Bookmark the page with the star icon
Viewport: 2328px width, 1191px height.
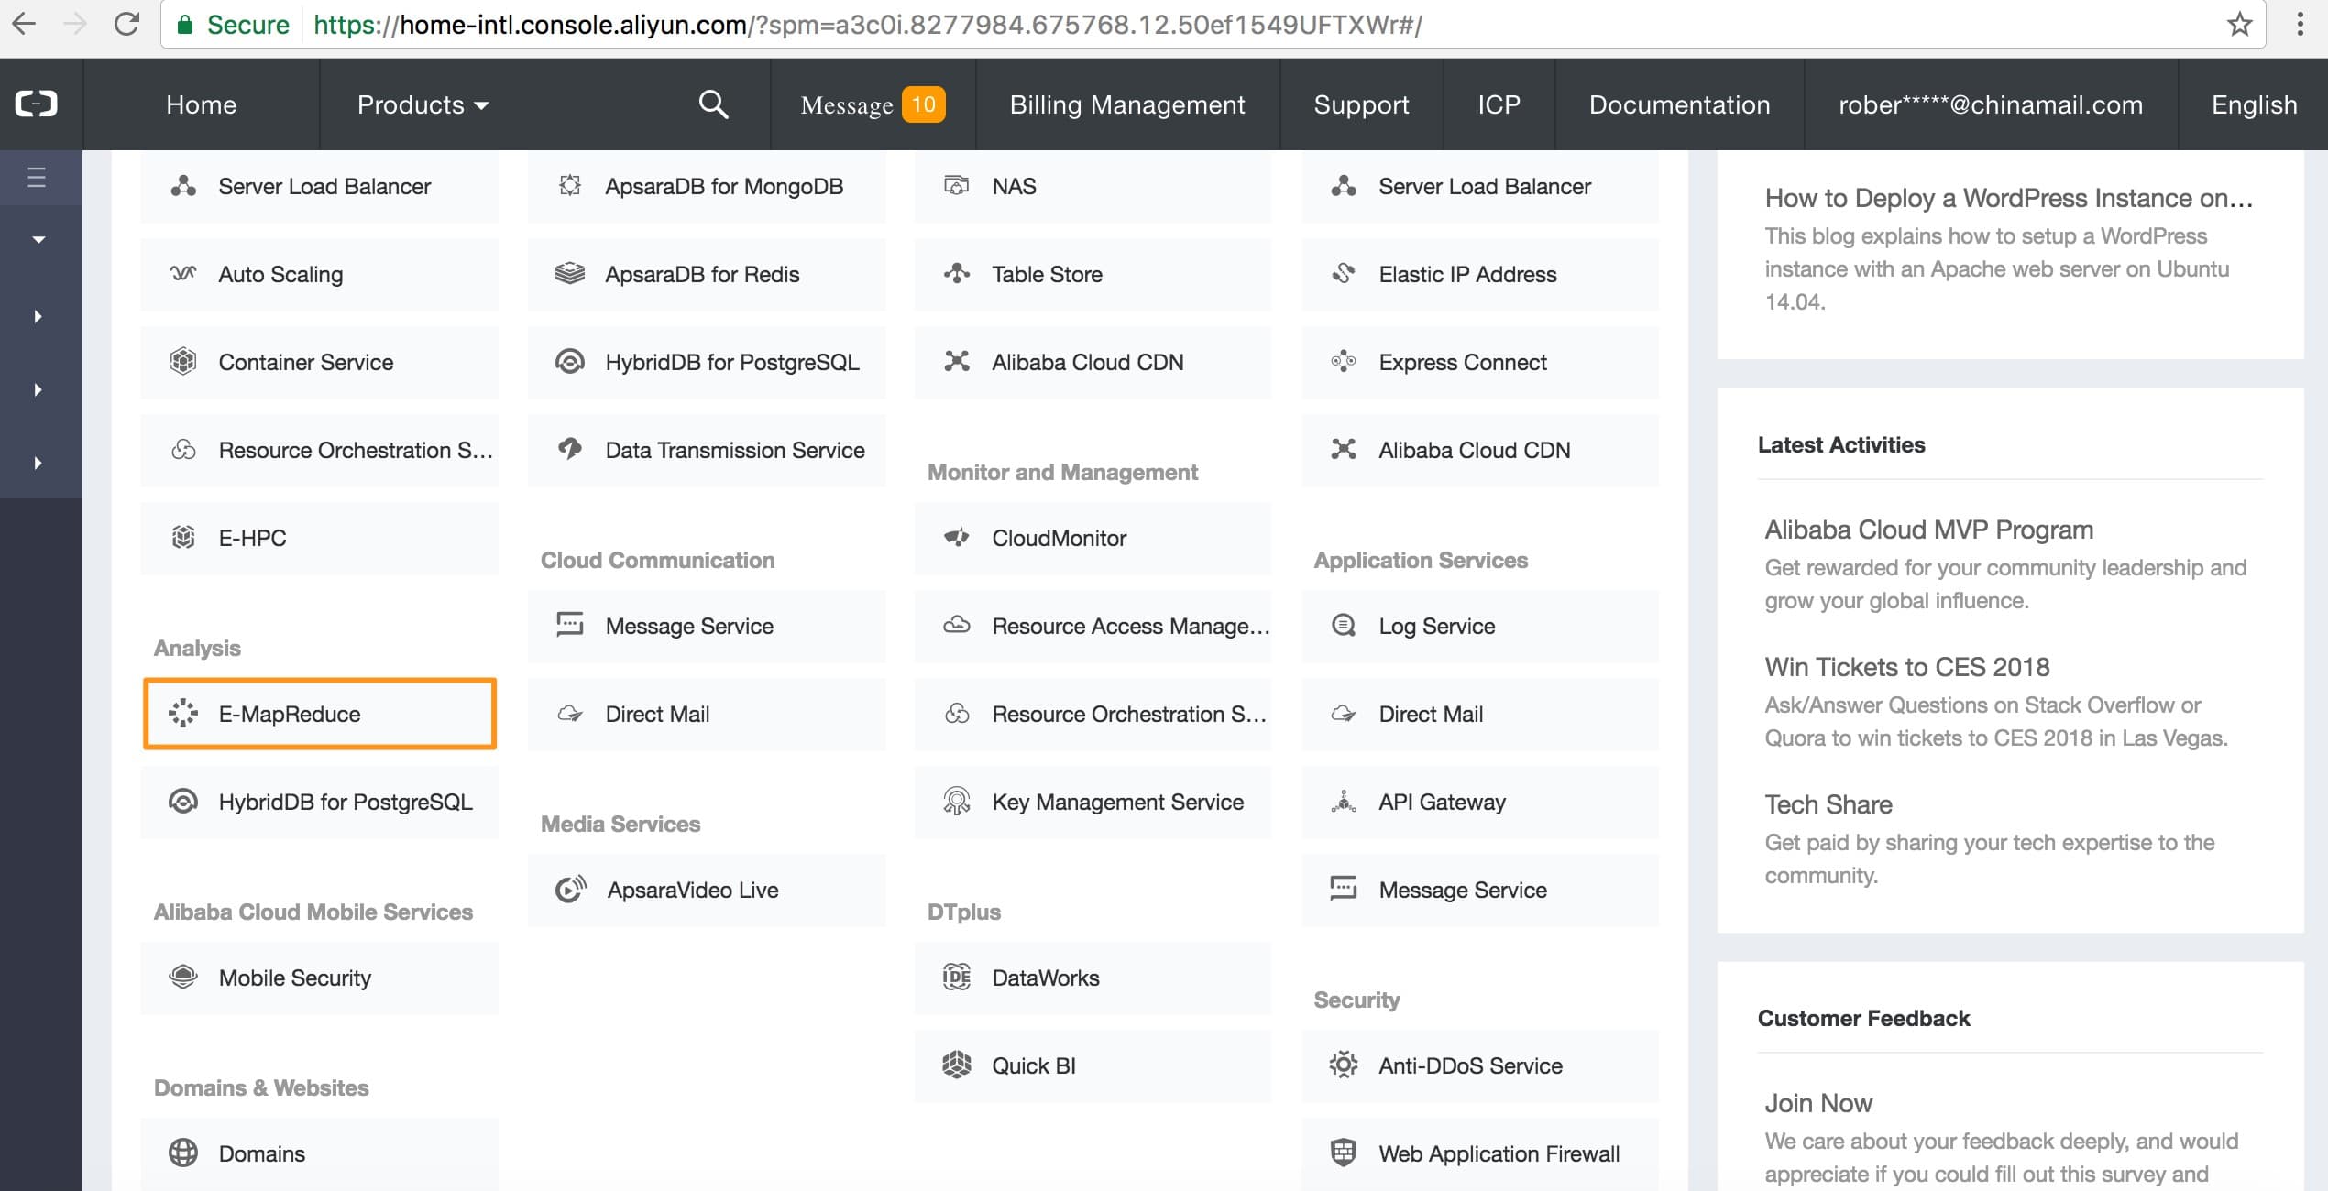pyautogui.click(x=2240, y=24)
